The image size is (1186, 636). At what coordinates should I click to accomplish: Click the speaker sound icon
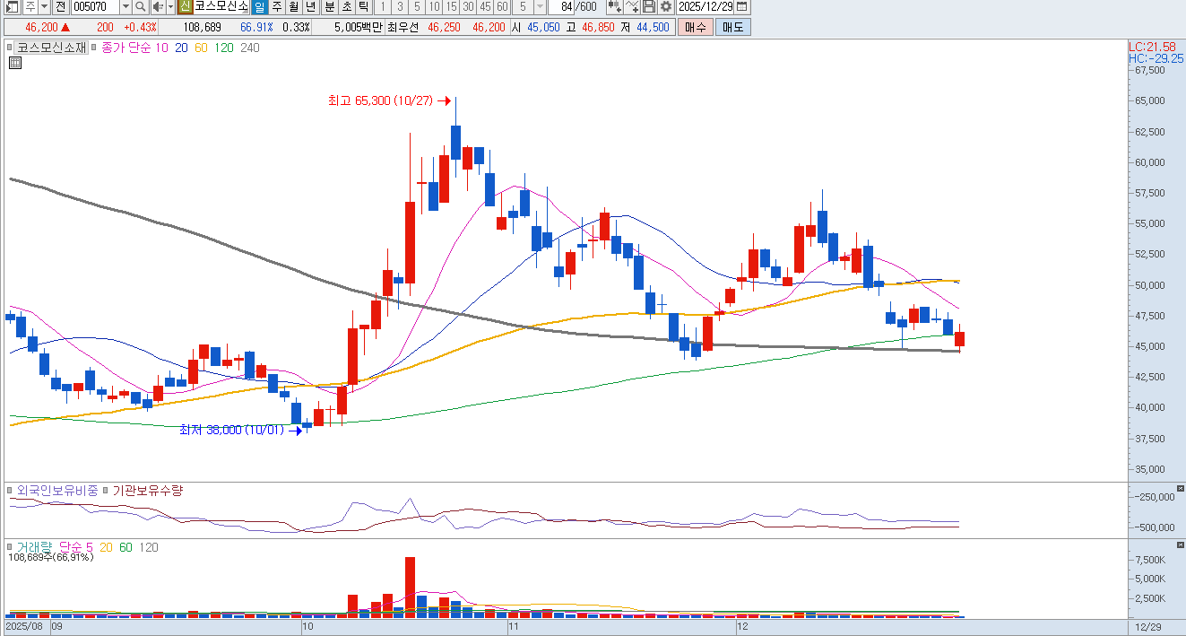(x=157, y=7)
